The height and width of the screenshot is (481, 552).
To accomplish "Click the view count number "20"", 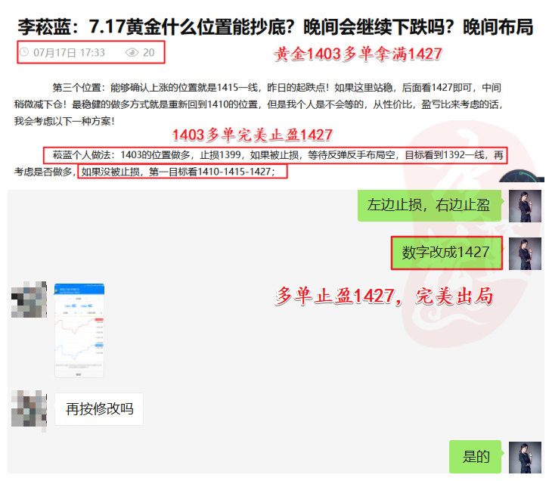I will 149,53.
